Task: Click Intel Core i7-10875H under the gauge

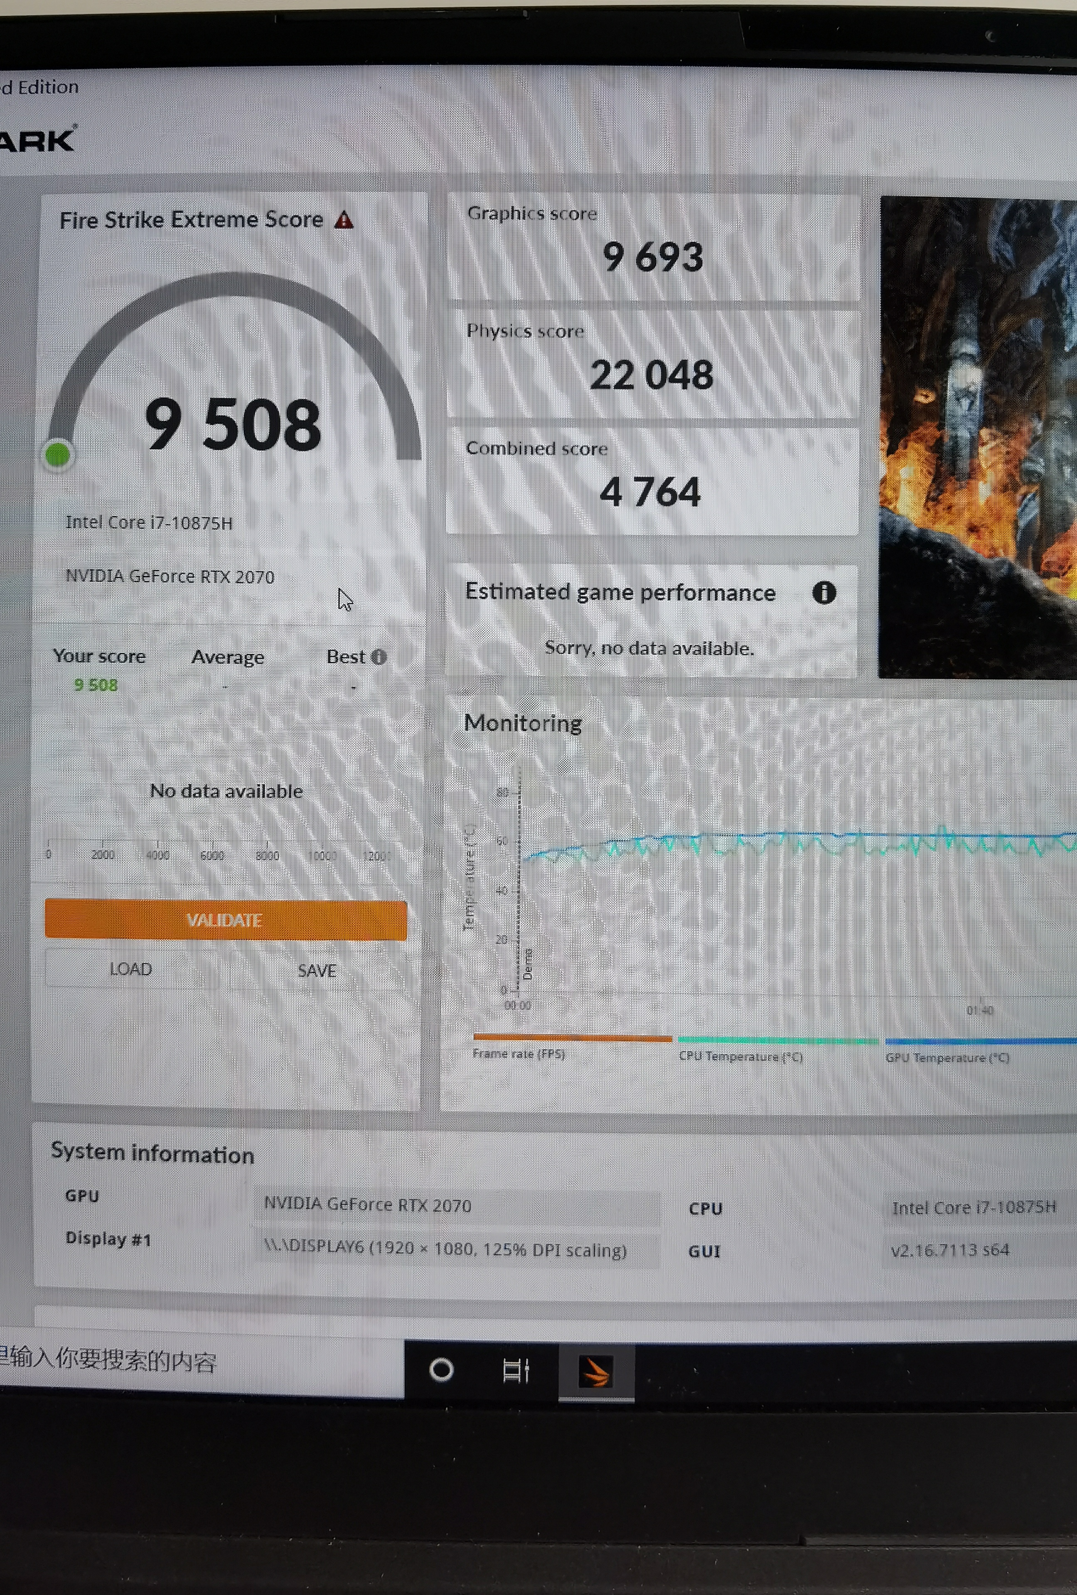Action: tap(149, 523)
